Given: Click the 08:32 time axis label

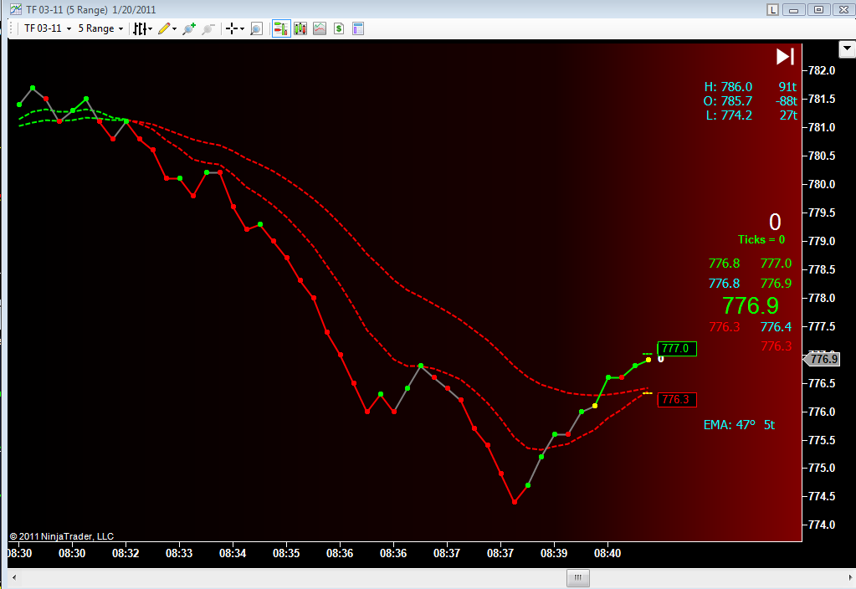Looking at the screenshot, I should pos(126,553).
